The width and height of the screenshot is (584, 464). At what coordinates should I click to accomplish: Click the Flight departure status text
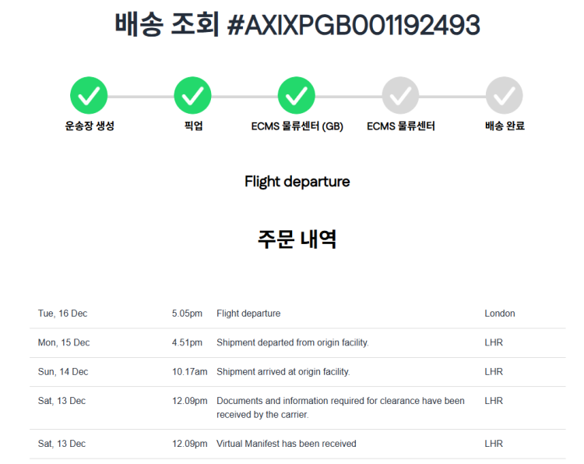297,182
